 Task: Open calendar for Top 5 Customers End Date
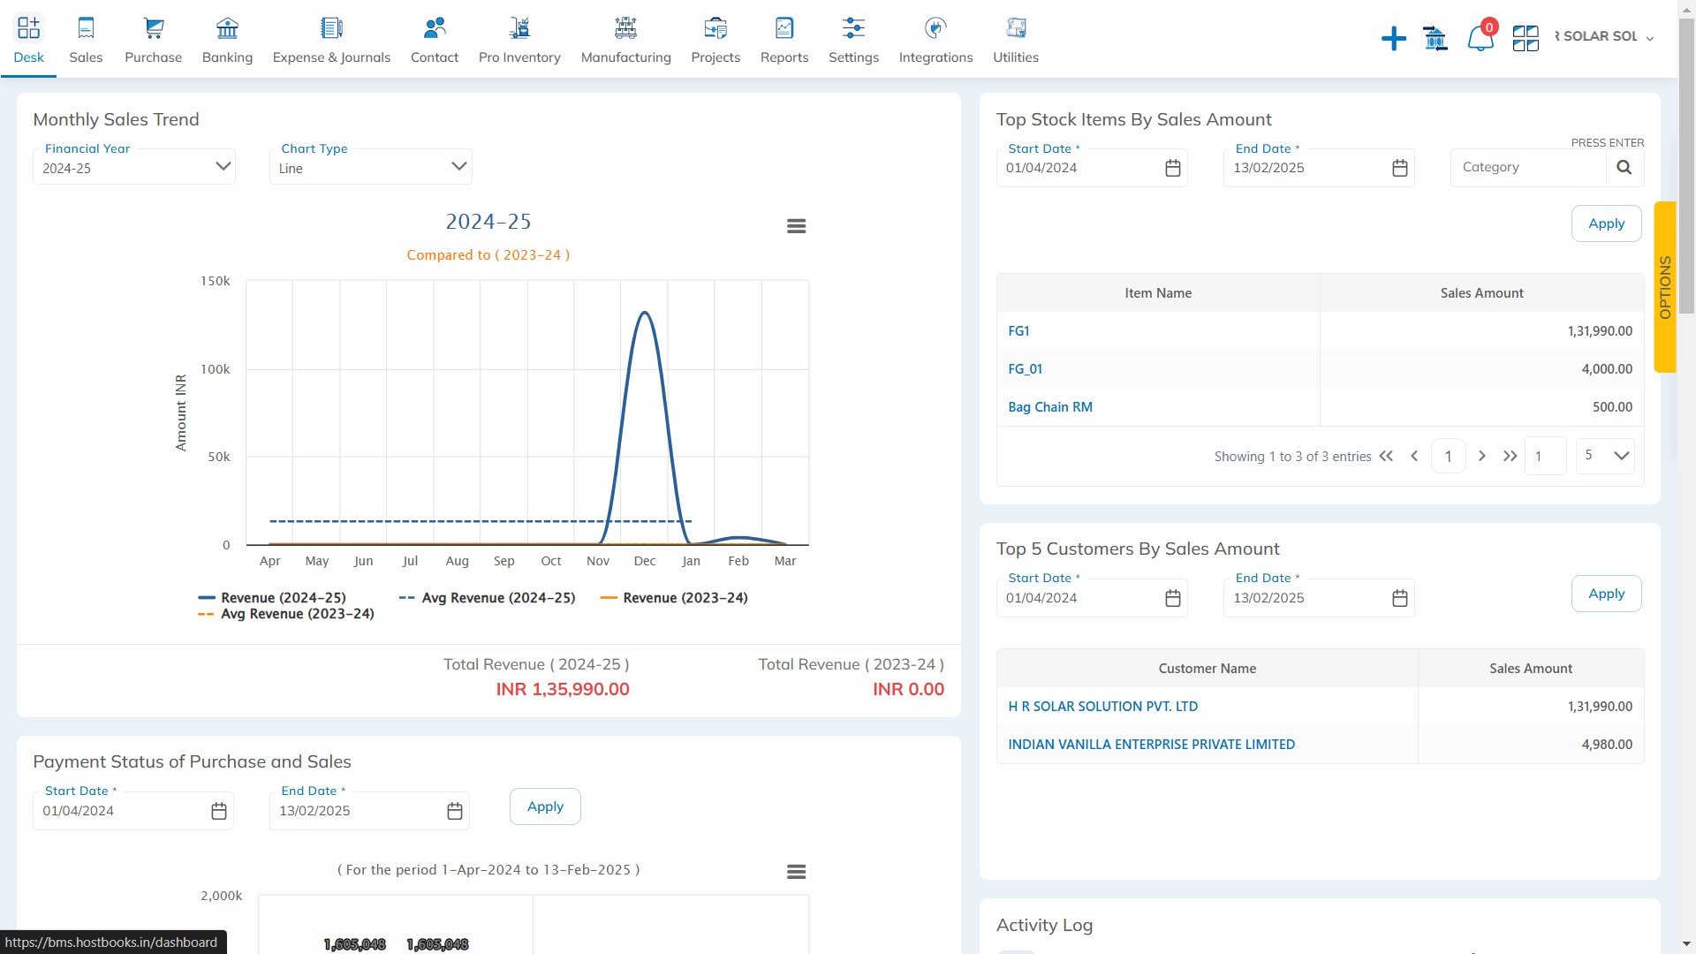click(1399, 598)
